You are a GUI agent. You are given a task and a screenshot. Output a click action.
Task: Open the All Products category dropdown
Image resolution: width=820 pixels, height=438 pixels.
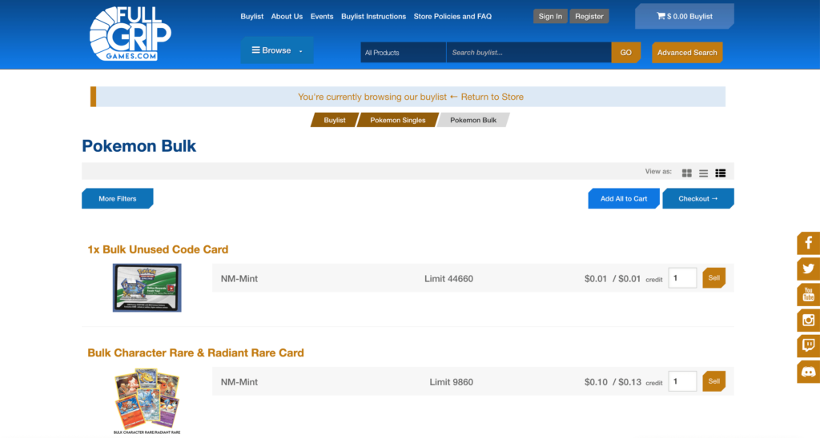(x=404, y=52)
